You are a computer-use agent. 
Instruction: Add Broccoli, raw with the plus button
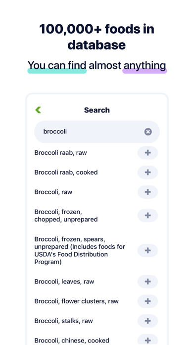point(147,192)
